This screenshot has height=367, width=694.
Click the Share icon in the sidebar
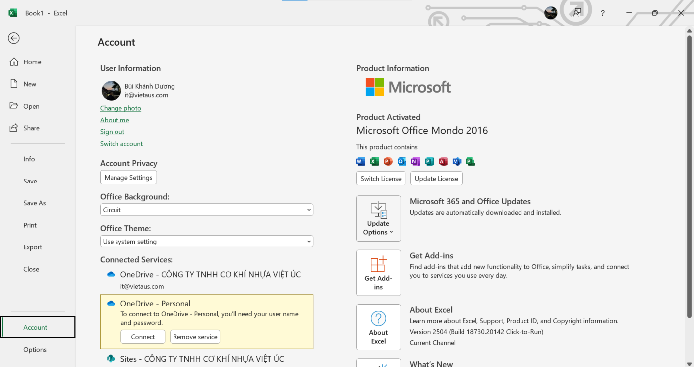point(14,128)
